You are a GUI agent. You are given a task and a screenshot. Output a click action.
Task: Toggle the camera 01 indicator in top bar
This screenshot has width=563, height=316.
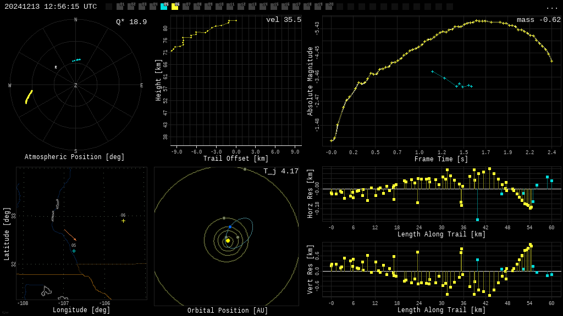120,7
